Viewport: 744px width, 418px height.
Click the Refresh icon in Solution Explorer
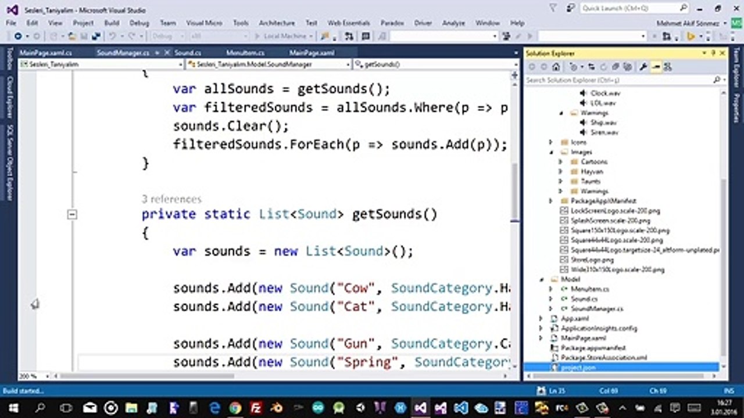[604, 67]
